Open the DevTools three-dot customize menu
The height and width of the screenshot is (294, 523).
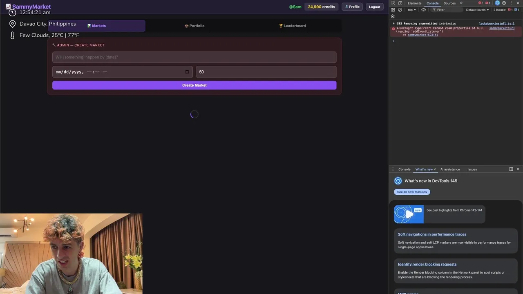[x=511, y=3]
